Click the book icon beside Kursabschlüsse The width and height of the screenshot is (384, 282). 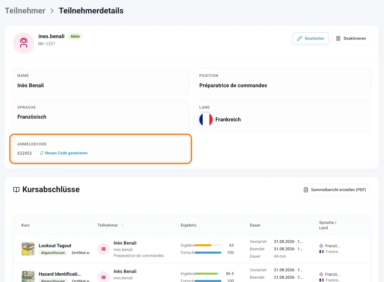pyautogui.click(x=16, y=190)
